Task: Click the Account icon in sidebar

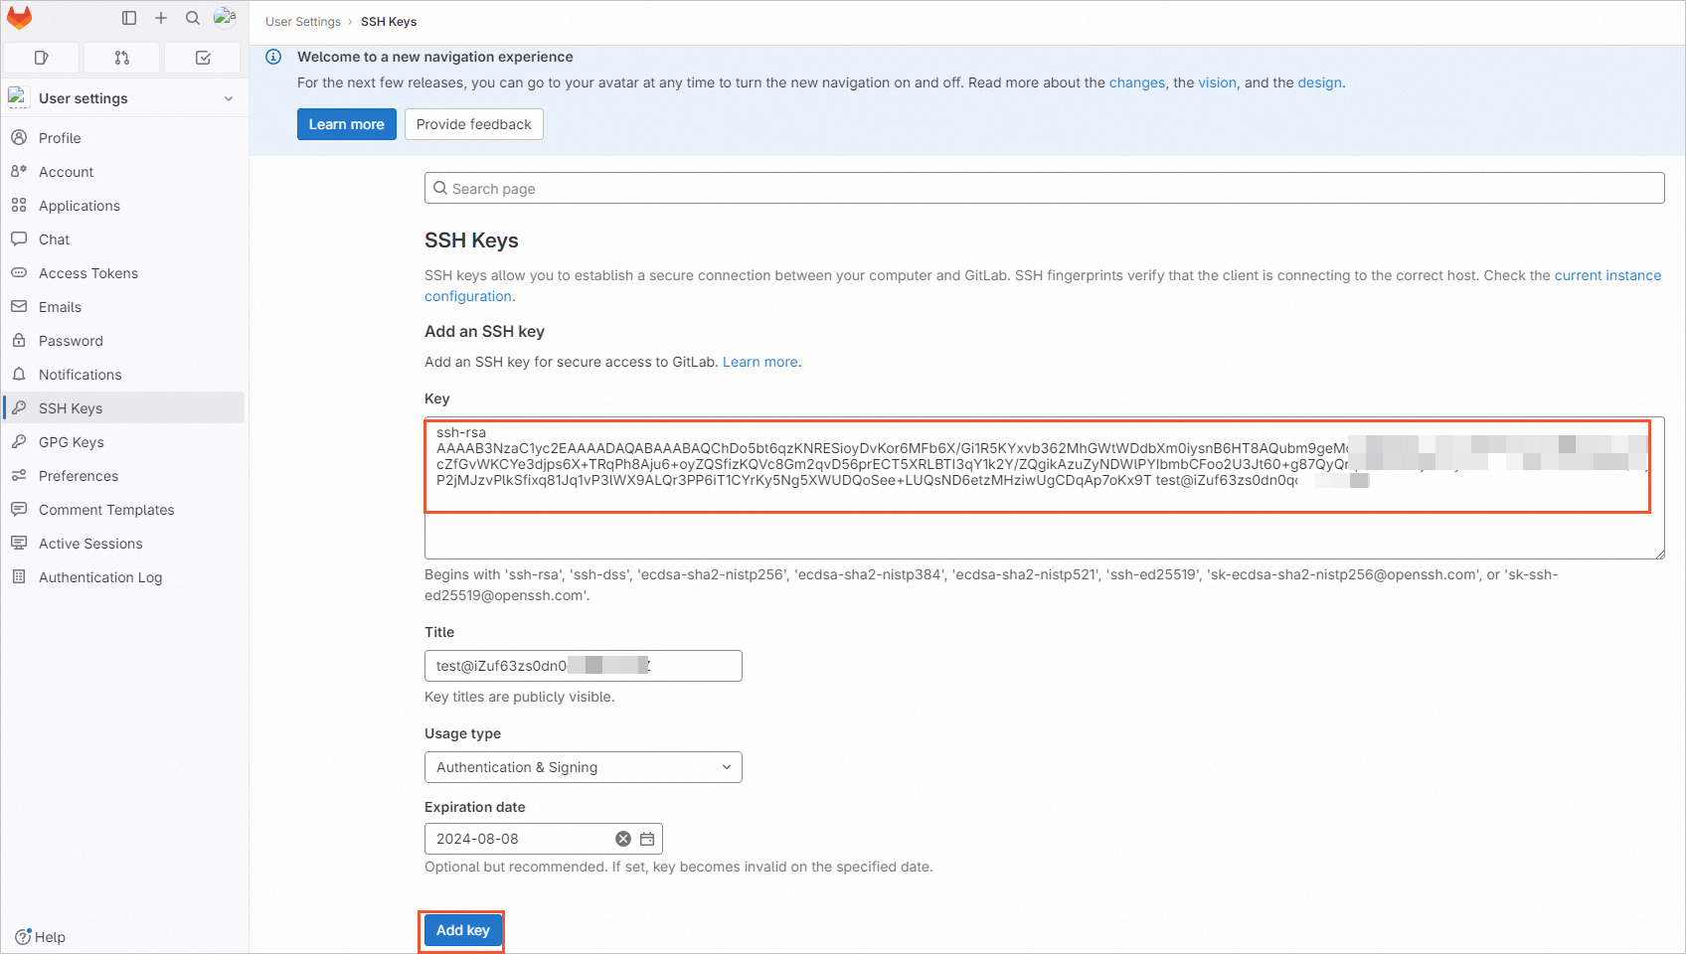Action: pos(19,171)
